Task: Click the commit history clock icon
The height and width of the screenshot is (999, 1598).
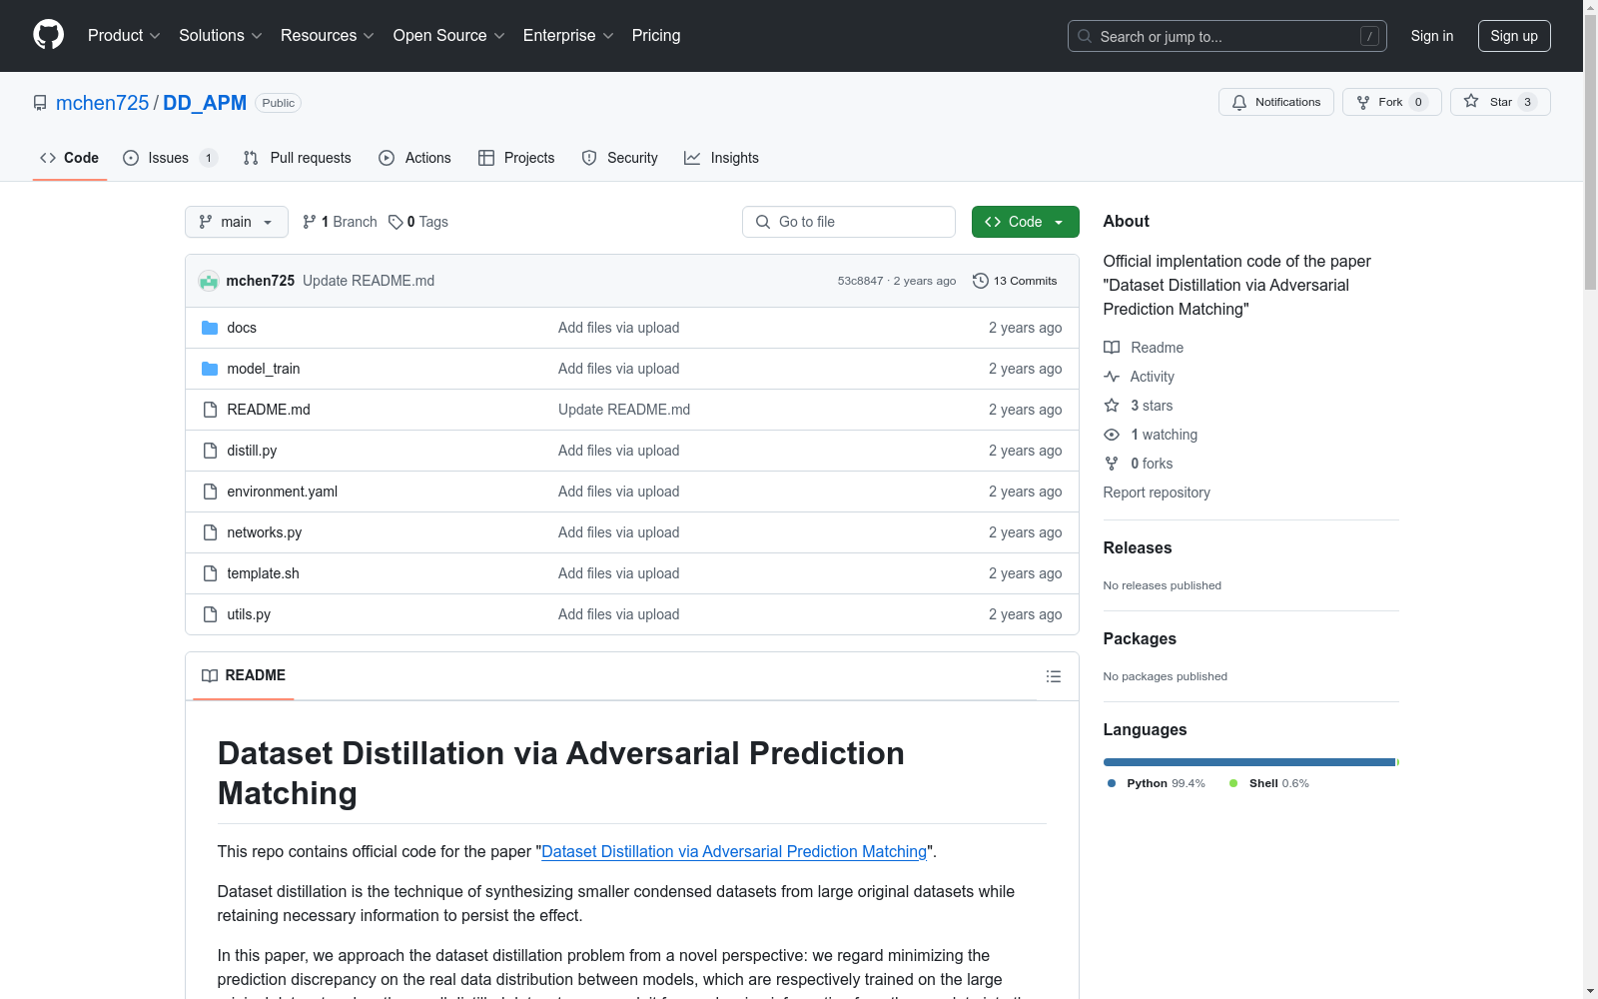Action: tap(981, 281)
